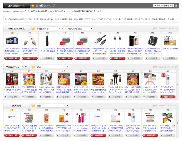Viewport: 182px width, 141px height.
Task: Click 価格比較 under Samsung microSD 32GB
Action: click(65, 58)
